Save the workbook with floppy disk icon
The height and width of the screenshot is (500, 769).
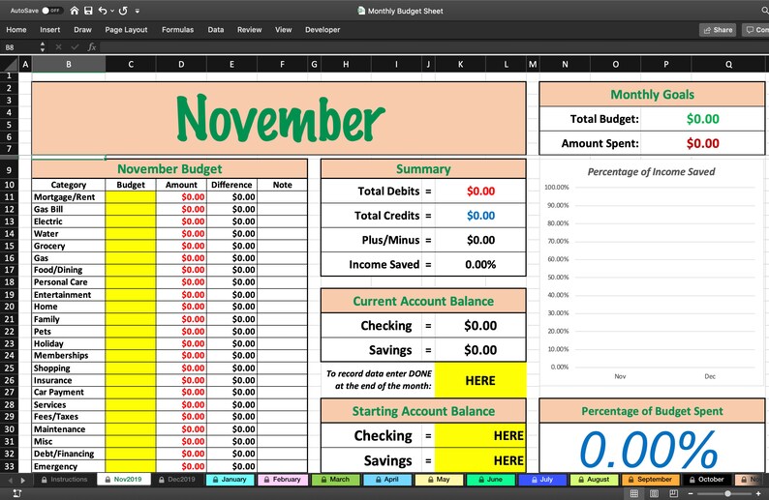[x=88, y=11]
